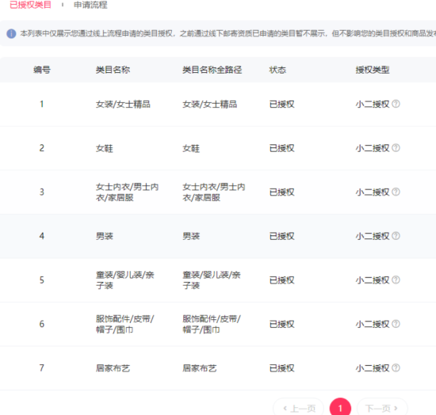Go to previous page 上一页
The height and width of the screenshot is (415, 436).
[299, 408]
